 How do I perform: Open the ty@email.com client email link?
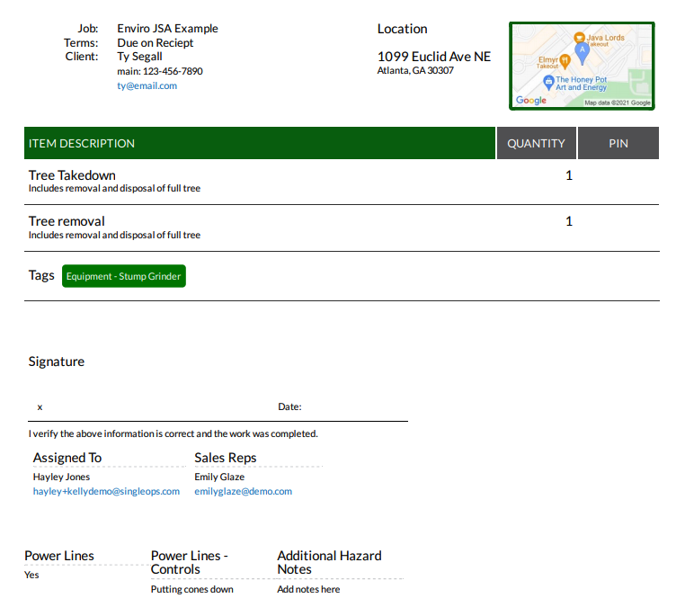pyautogui.click(x=147, y=85)
